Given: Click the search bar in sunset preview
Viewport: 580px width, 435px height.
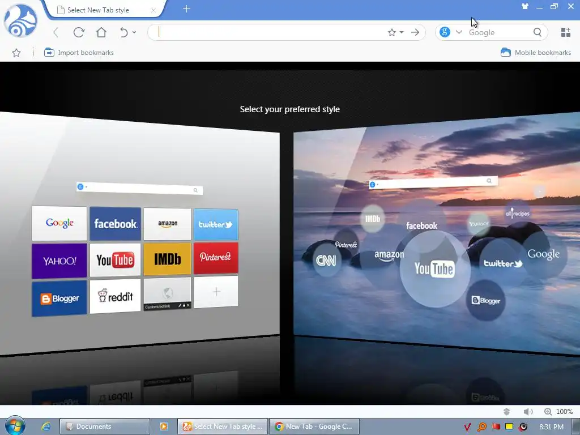Looking at the screenshot, I should 433,182.
